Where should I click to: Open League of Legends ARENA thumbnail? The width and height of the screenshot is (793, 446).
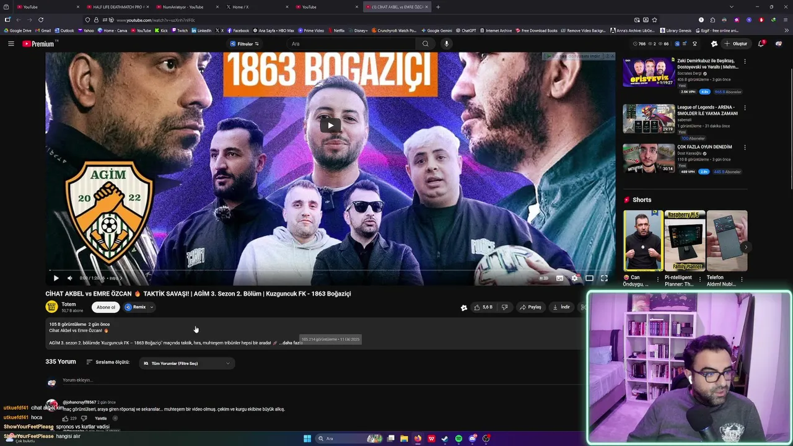[649, 118]
